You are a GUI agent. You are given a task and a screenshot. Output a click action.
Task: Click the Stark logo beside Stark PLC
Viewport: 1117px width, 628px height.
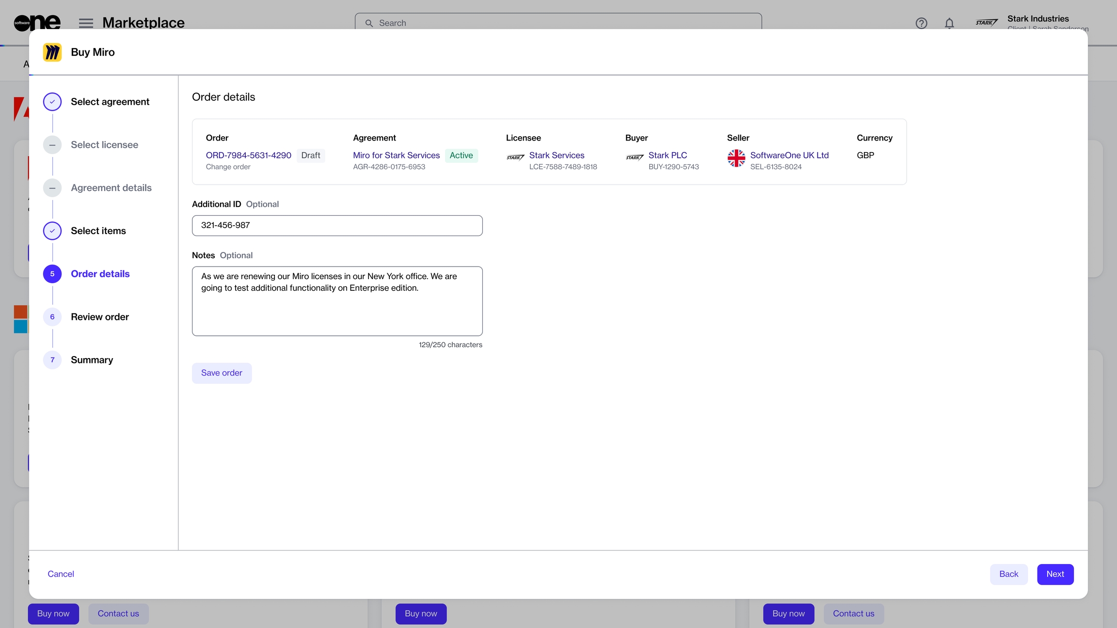[634, 157]
